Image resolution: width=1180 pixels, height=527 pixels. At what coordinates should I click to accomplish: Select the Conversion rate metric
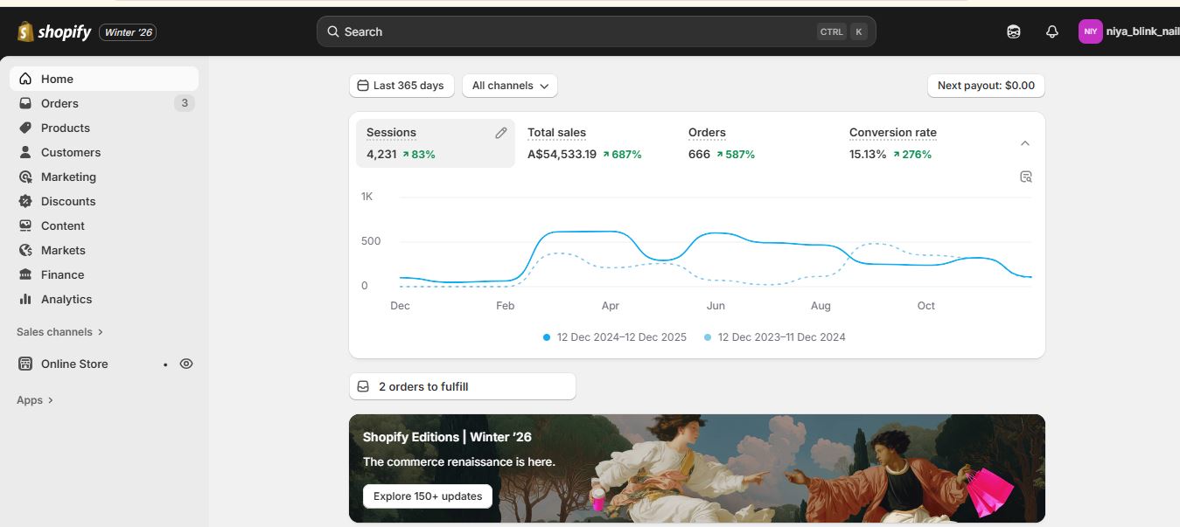pos(918,143)
